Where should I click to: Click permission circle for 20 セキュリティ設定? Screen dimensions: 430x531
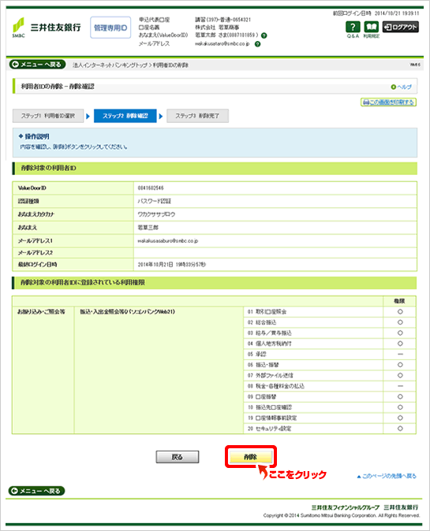coord(400,429)
